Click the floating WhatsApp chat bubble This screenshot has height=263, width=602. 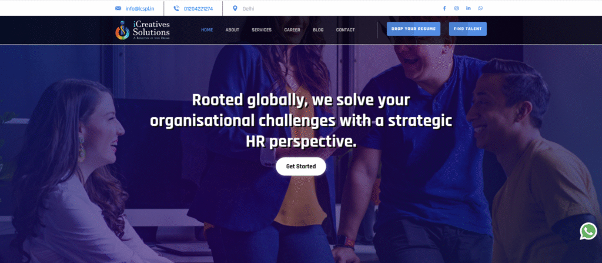tap(588, 231)
